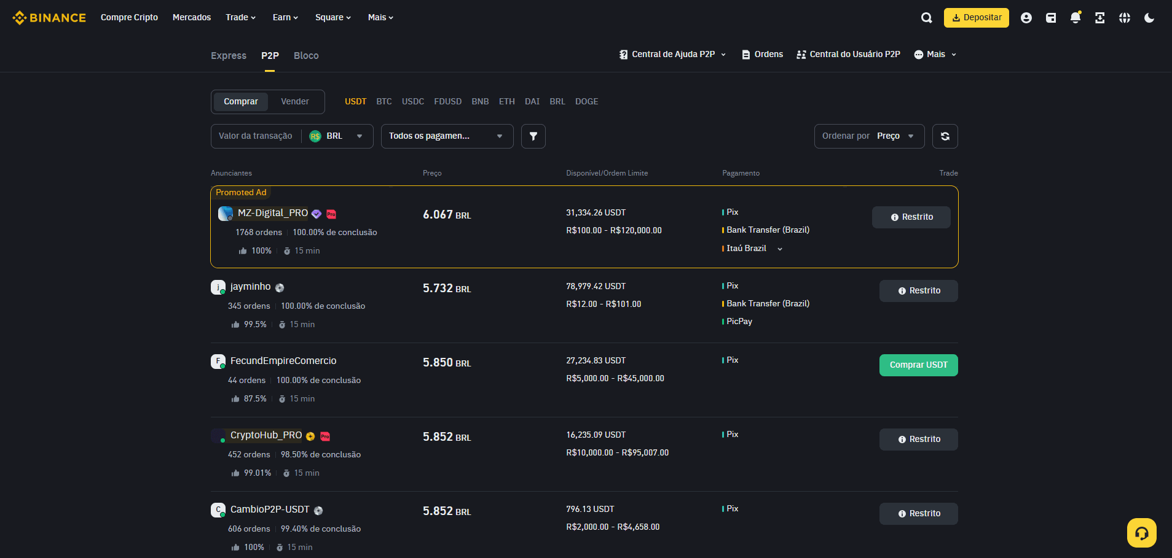Click the BRL currency coin icon

315,136
